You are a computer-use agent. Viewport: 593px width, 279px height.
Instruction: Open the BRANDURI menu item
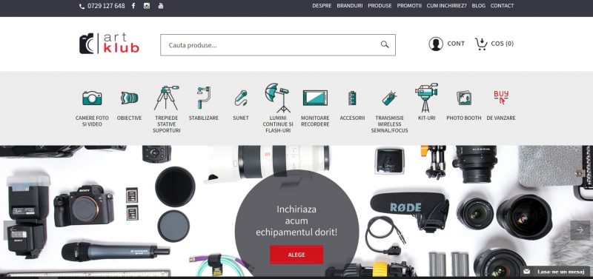pos(349,6)
